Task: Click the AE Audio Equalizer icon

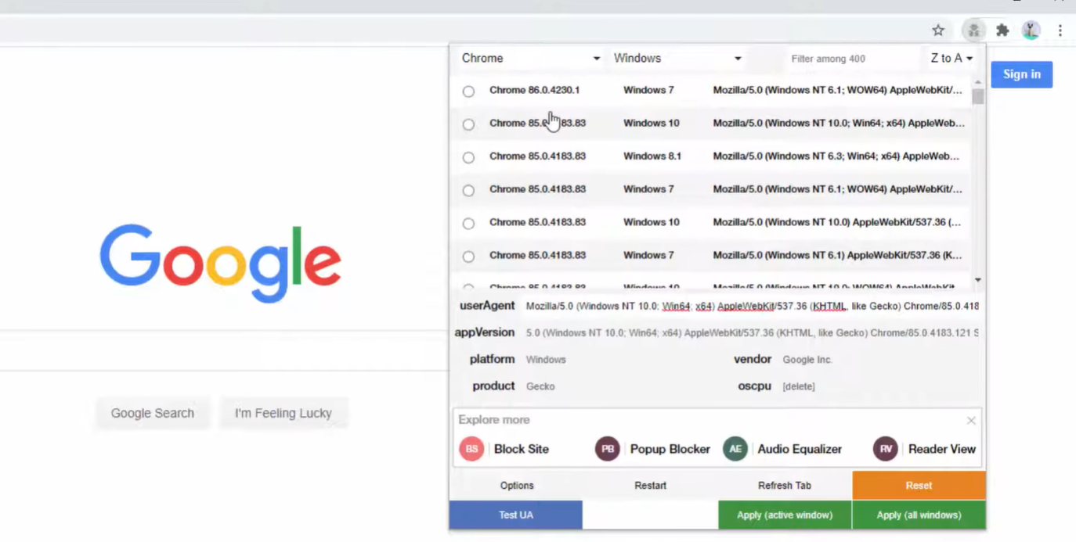Action: point(735,449)
